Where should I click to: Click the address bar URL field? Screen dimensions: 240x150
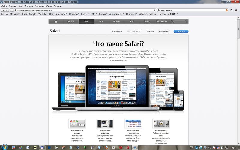[85, 10]
